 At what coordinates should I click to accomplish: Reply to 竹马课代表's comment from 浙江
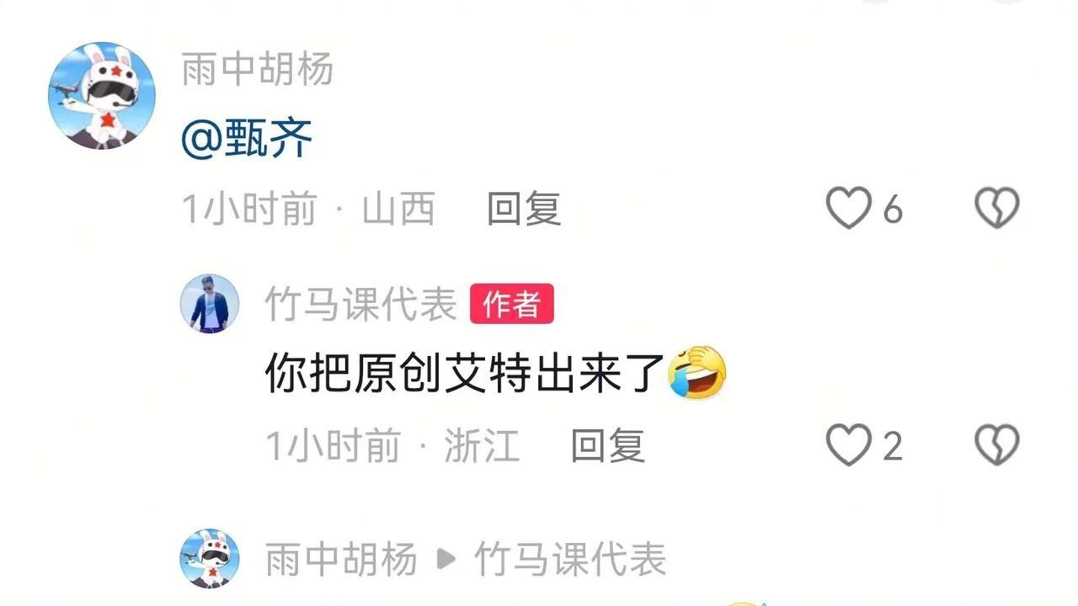coord(608,445)
